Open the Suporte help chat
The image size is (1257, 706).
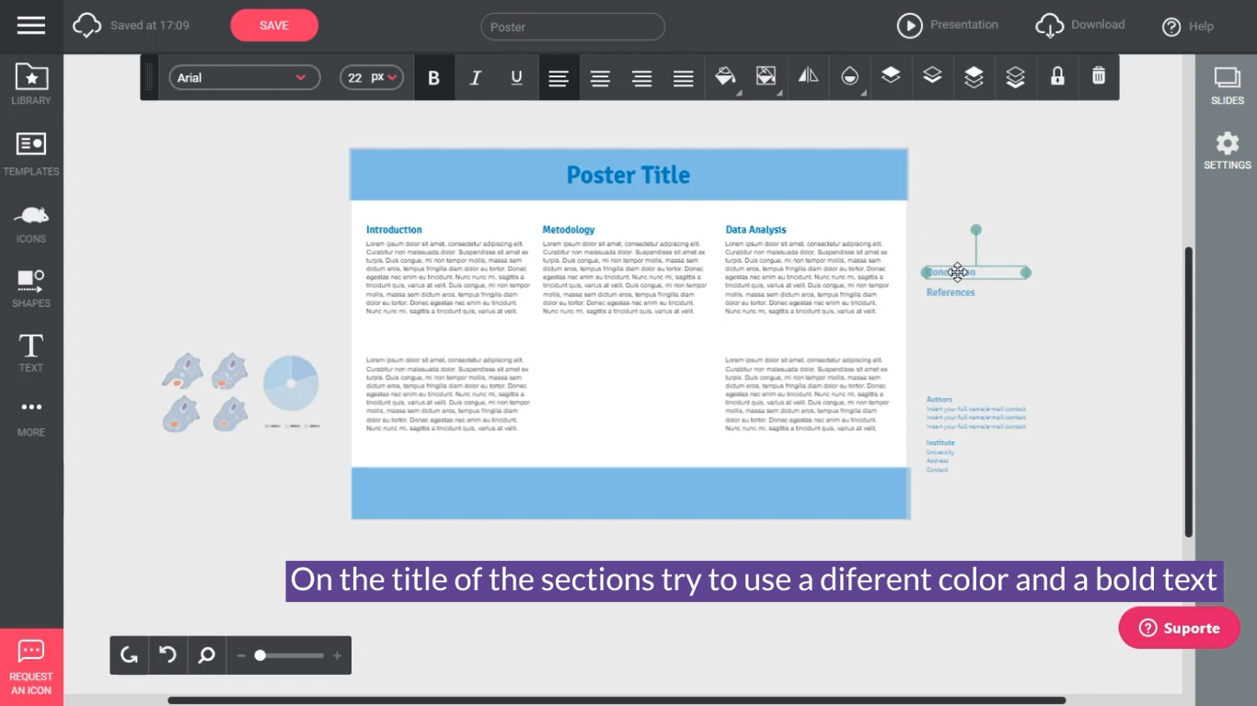coord(1179,628)
